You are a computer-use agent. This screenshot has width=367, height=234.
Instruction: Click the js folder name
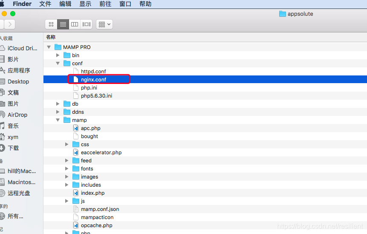click(83, 201)
